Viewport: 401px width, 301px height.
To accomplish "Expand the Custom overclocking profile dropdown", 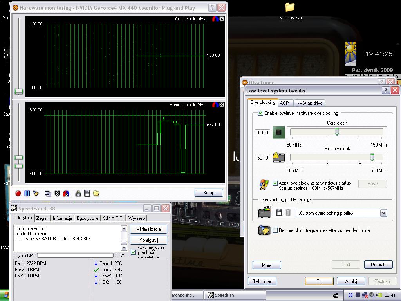I will pyautogui.click(x=383, y=213).
